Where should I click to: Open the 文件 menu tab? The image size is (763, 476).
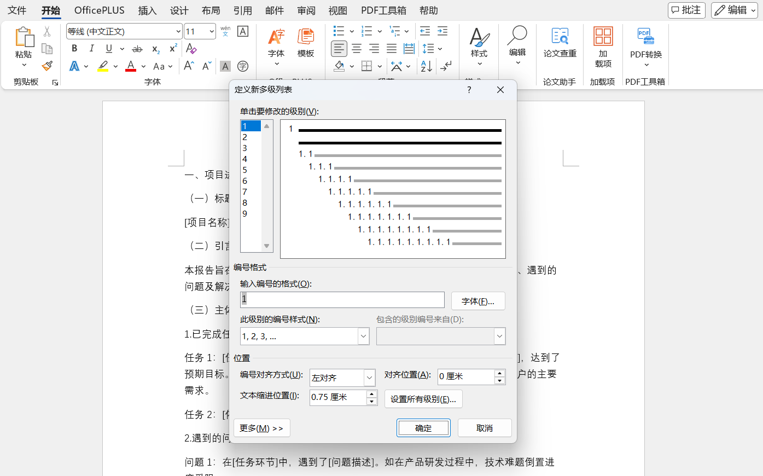pyautogui.click(x=17, y=10)
